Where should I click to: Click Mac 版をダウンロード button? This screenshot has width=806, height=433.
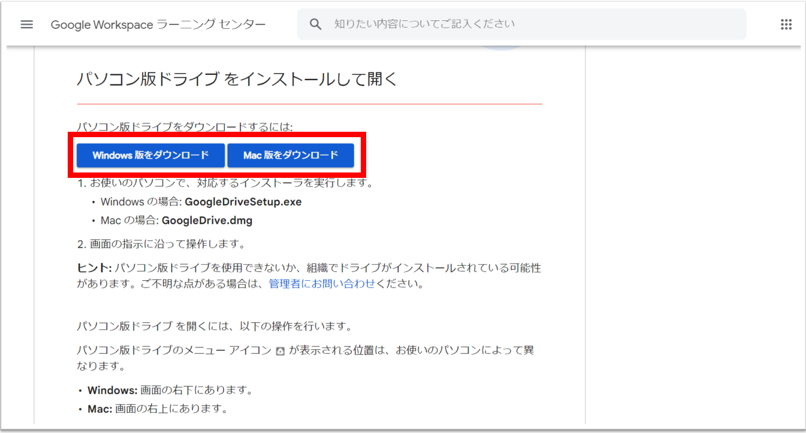coord(291,155)
